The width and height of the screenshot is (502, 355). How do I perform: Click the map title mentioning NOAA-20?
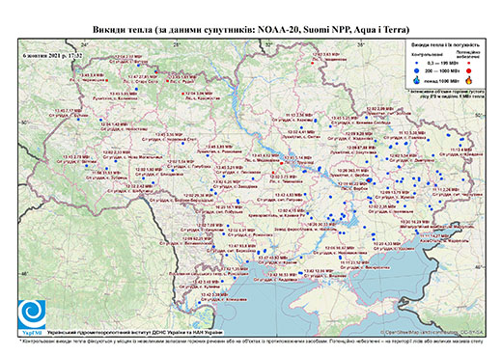click(251, 30)
